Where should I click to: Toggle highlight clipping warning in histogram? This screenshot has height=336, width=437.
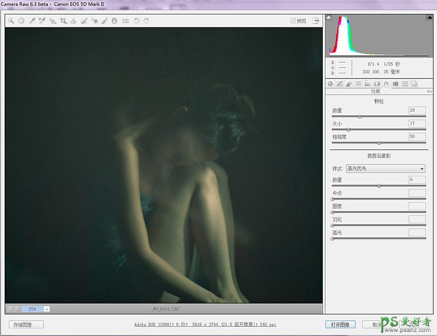(x=429, y=17)
